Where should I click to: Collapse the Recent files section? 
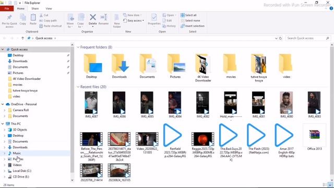tap(78, 87)
